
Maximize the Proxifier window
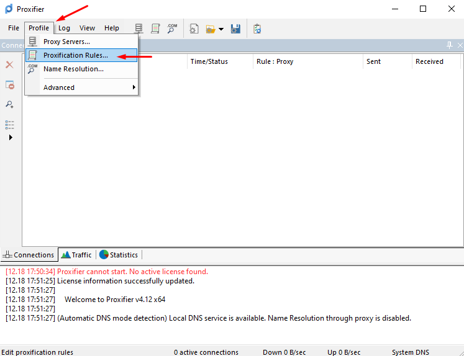[423, 9]
